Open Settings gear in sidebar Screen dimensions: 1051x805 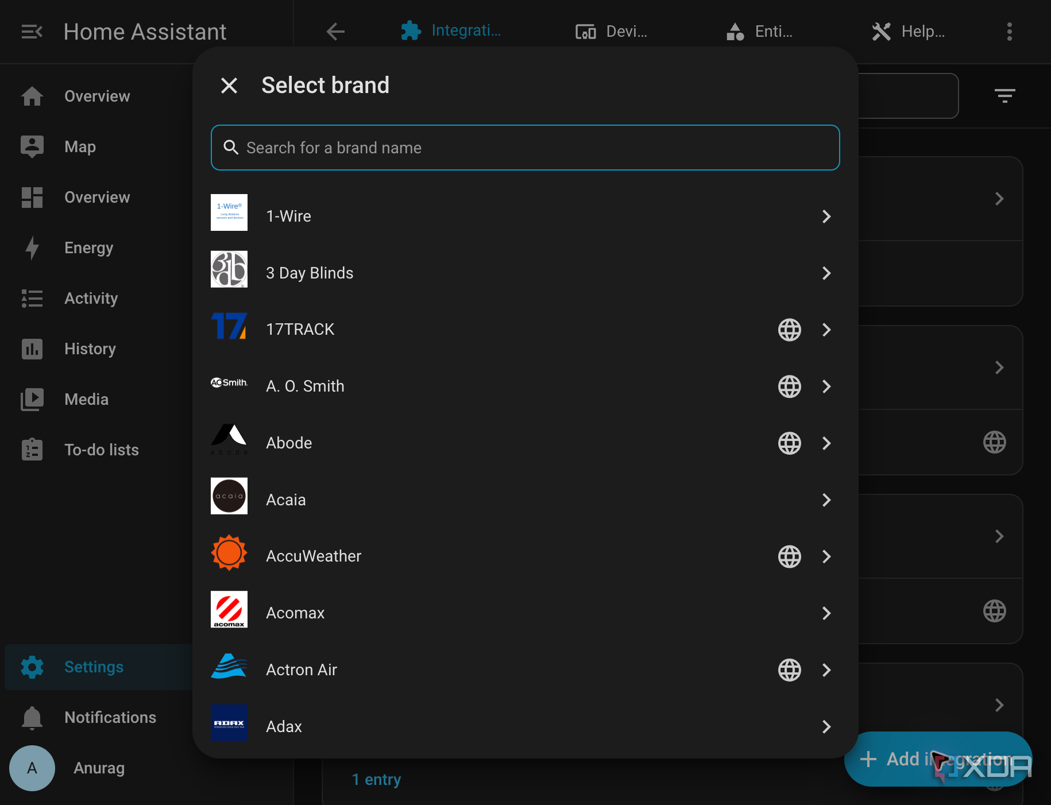pyautogui.click(x=32, y=667)
